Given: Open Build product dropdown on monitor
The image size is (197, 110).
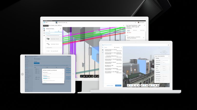Looking at the screenshot, I should point(47,22).
